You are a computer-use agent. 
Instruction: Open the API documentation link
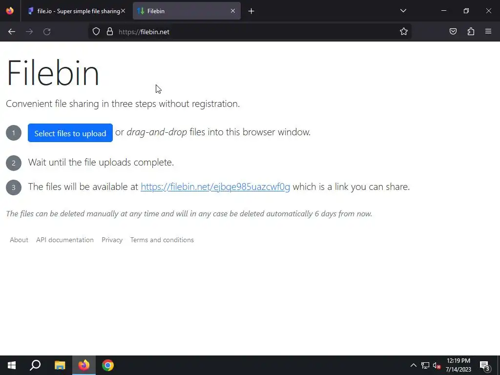[65, 240]
